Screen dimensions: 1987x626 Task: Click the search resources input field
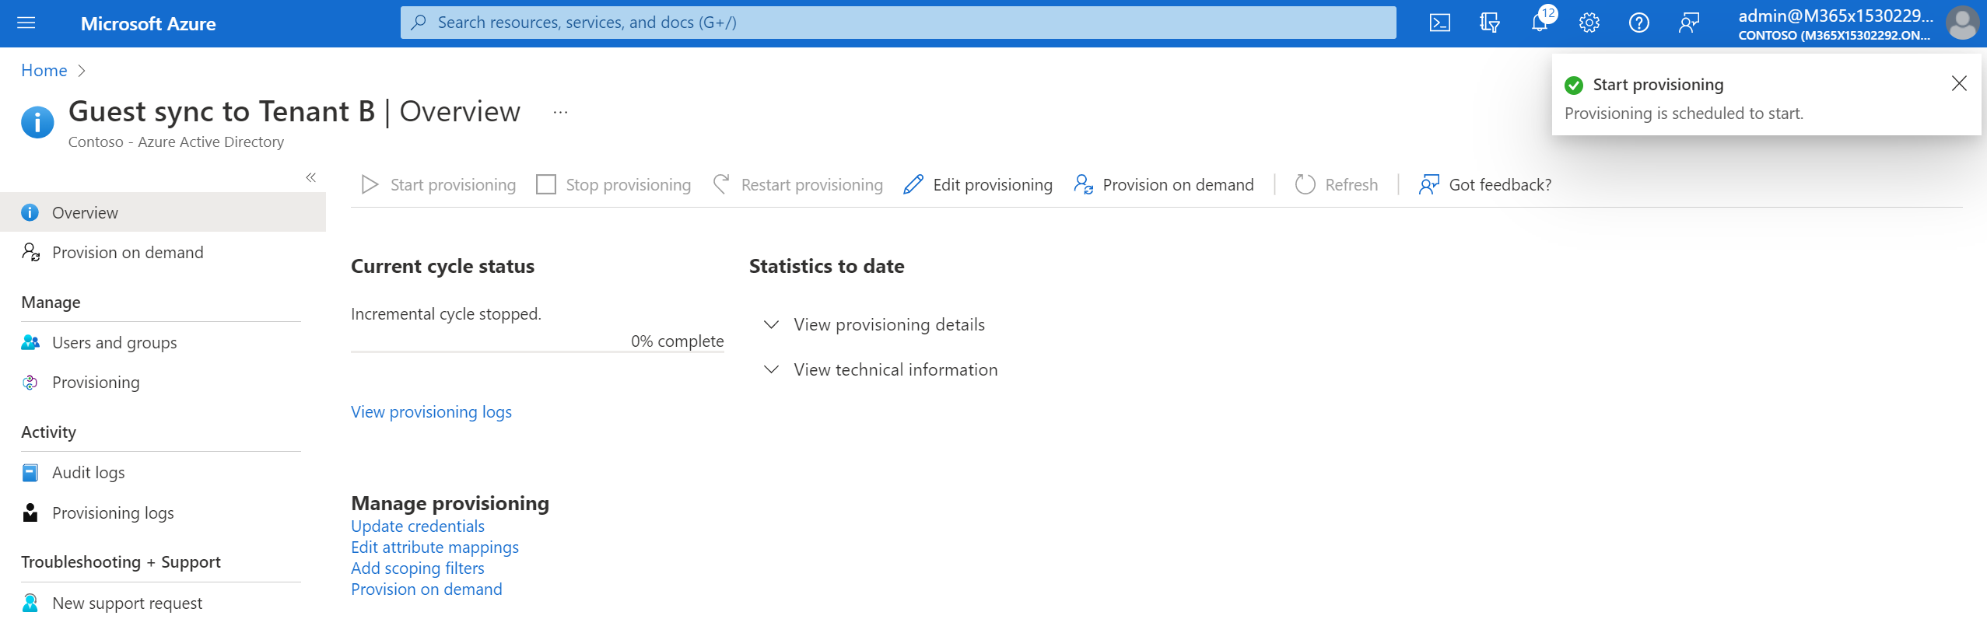coord(898,23)
